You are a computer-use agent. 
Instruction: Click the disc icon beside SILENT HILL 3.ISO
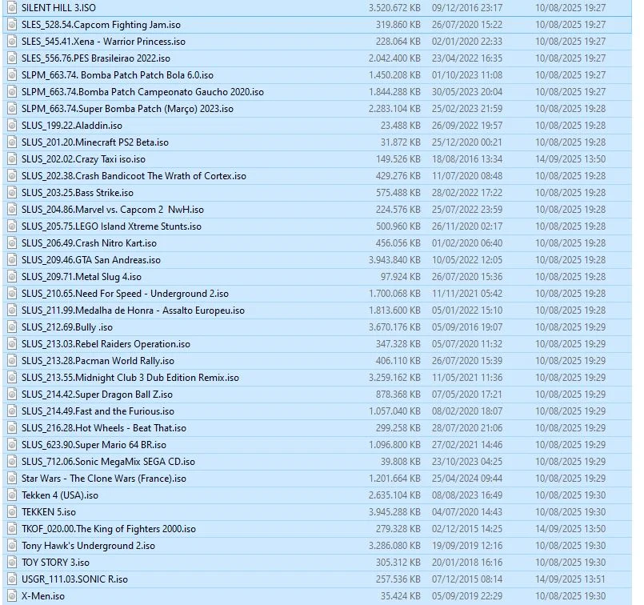point(11,7)
